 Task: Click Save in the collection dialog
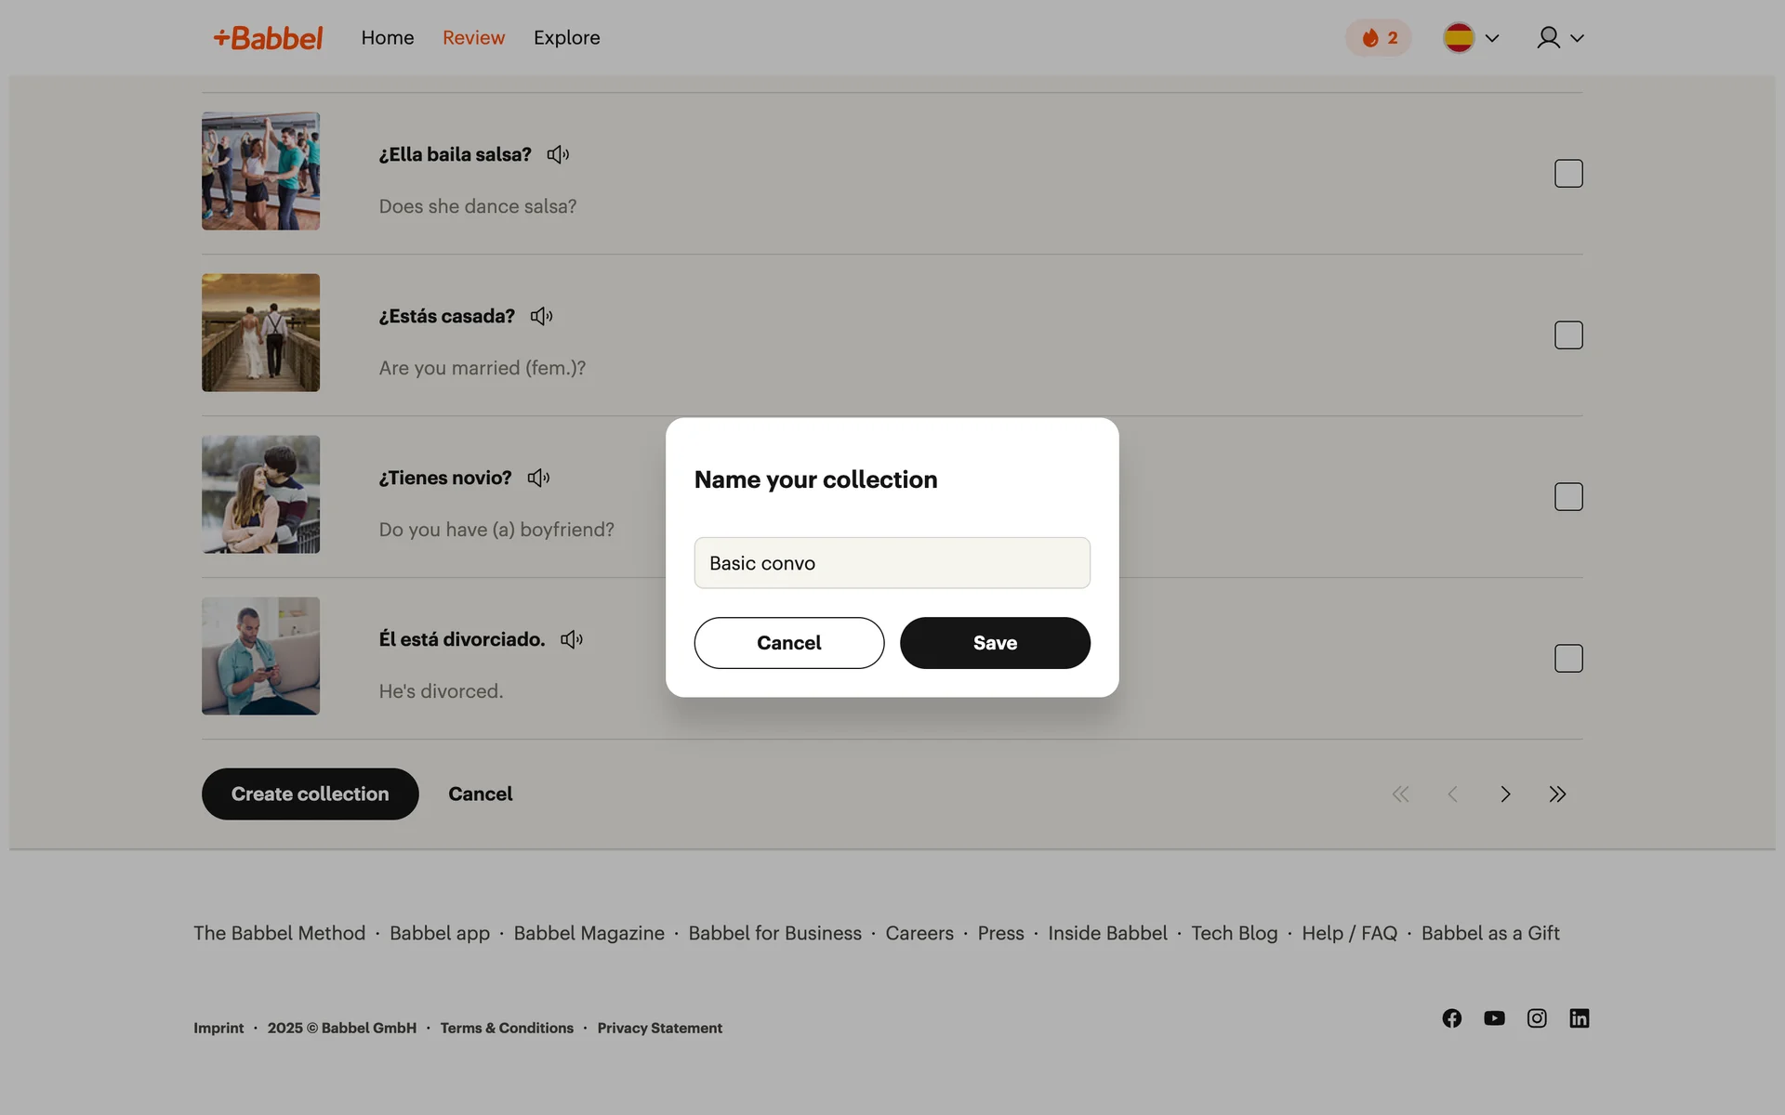[x=994, y=643]
